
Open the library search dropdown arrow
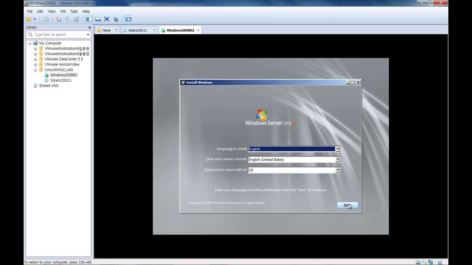[88, 35]
